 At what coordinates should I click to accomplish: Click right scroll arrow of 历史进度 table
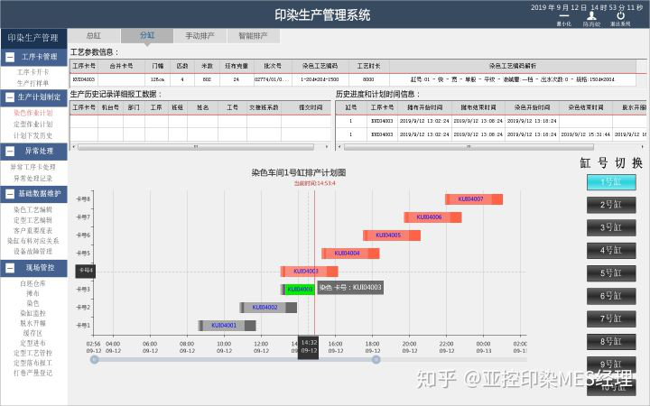[x=643, y=147]
